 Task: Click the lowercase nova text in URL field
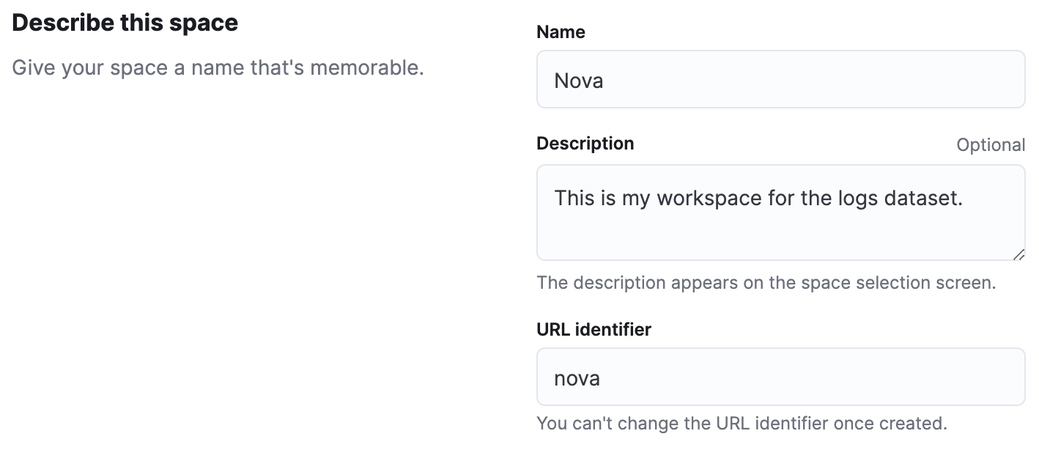pos(577,378)
